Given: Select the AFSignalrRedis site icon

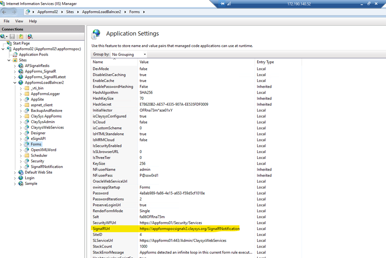Looking at the screenshot, I should pyautogui.click(x=21, y=66).
